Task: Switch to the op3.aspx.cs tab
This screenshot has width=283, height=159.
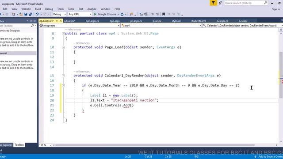Action: [92, 21]
